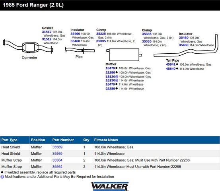Image resolution: width=220 pixels, height=191 pixels.
Task: Click diamond icon in welded assembly footnote
Action: (2, 172)
